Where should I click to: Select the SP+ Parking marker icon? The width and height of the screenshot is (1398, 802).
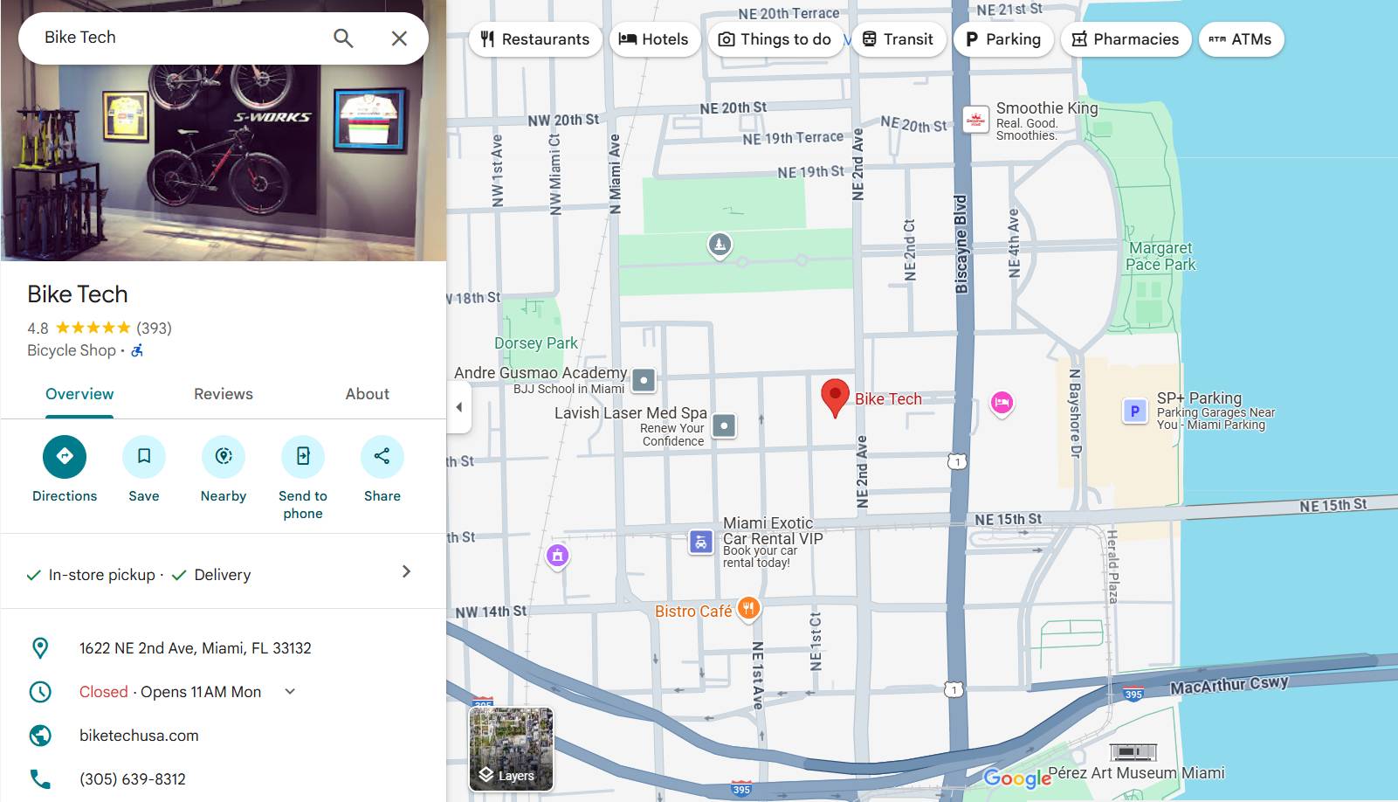1134,411
